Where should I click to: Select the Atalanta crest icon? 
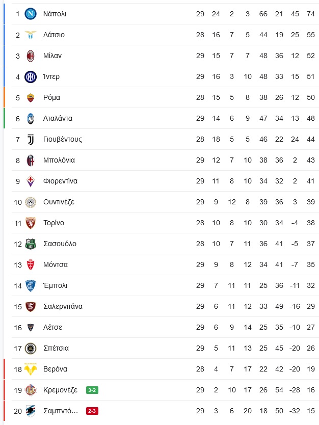31,118
